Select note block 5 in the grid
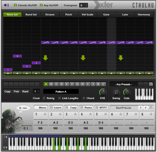The width and height of the screenshot is (157, 152). 17,56
